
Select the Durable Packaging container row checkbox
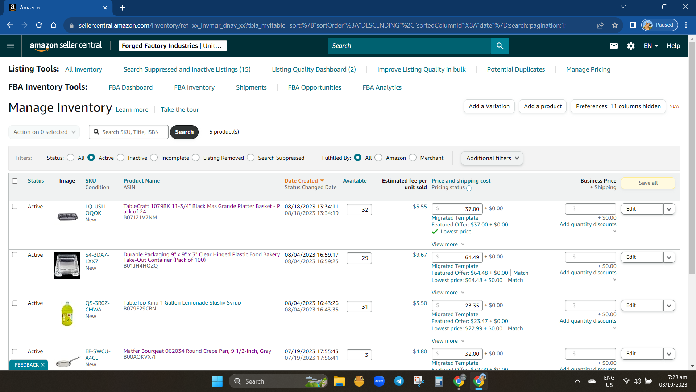pyautogui.click(x=15, y=255)
